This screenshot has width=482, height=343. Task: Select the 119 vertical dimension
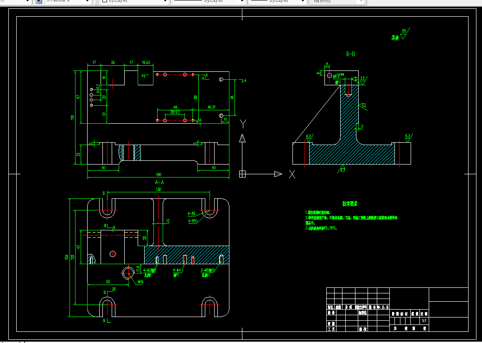click(73, 117)
